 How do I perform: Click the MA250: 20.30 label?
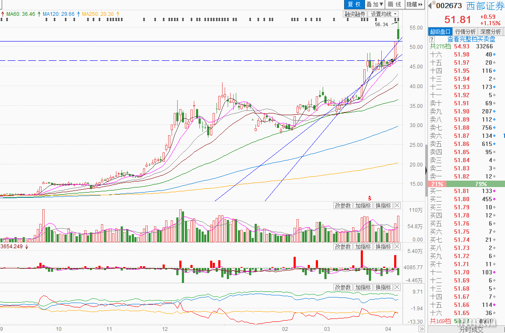point(98,14)
